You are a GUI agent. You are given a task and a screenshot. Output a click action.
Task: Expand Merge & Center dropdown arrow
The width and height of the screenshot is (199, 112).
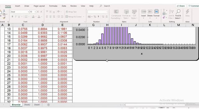pyautogui.click(x=84, y=17)
